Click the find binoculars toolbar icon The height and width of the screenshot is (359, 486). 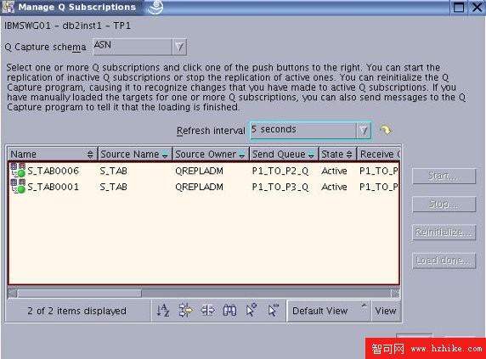229,310
